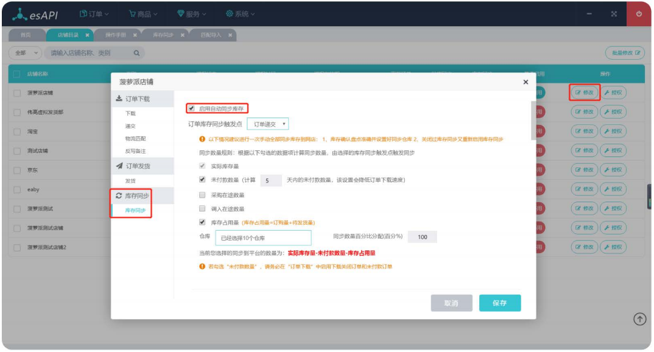Screen dimensions: 654x352
Task: Click the search magnifier icon
Action: (x=136, y=53)
